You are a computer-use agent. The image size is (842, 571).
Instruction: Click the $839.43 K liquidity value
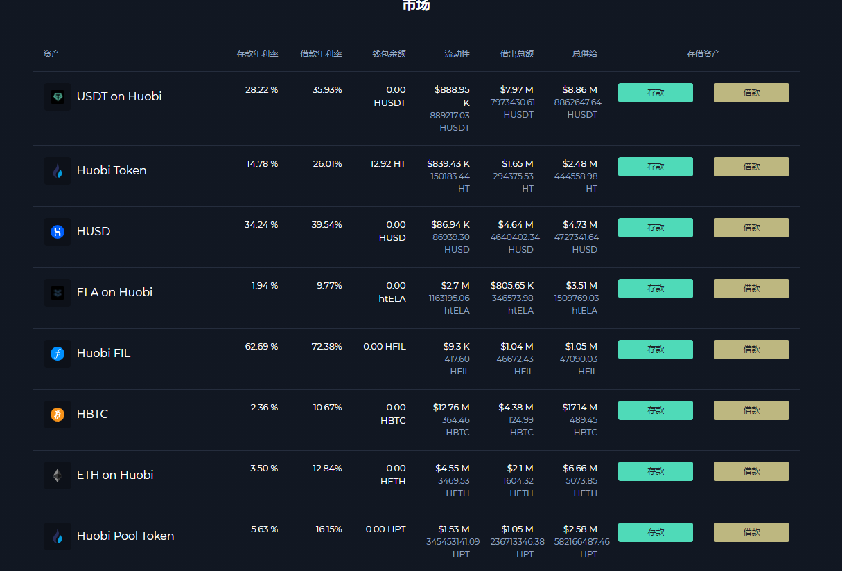[x=448, y=164]
